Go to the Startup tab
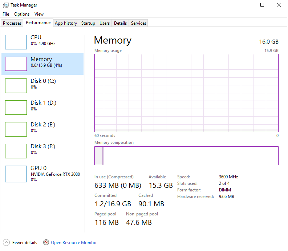The image size is (288, 251). pyautogui.click(x=88, y=23)
